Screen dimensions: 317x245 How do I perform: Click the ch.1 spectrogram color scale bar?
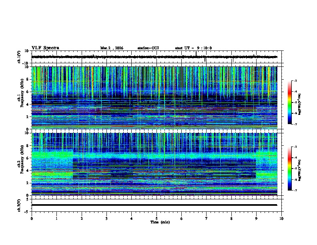pos(290,102)
